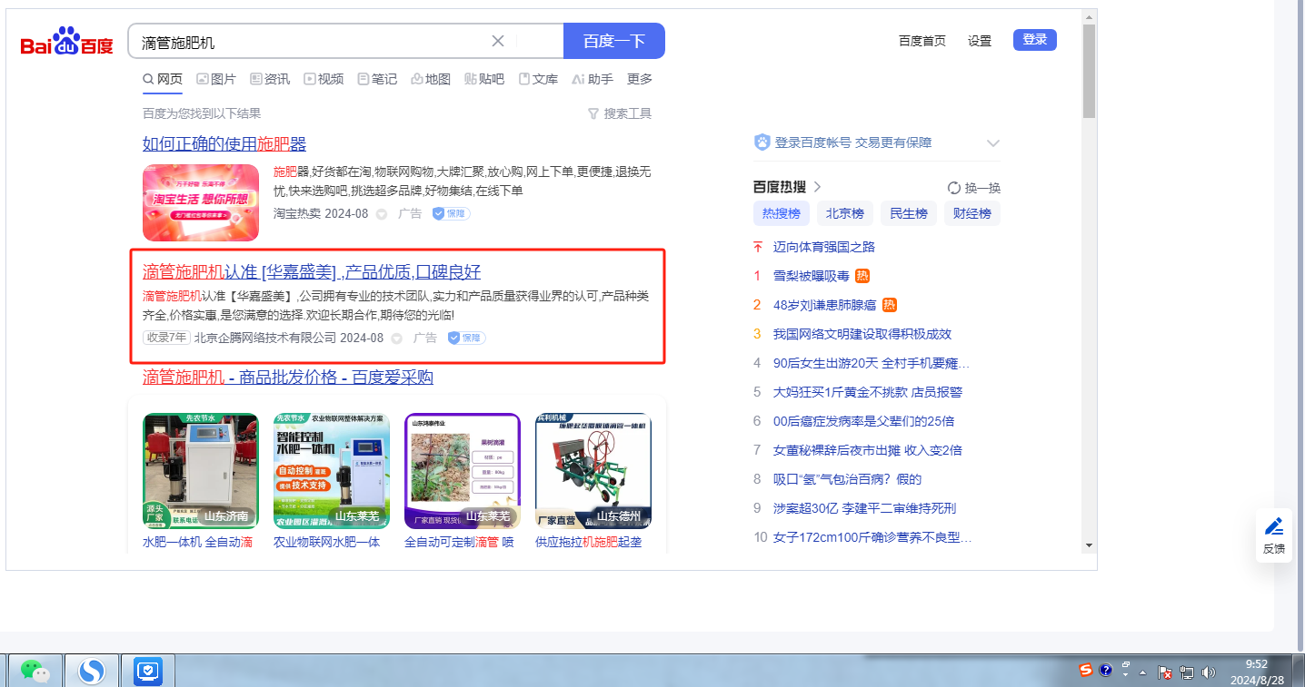This screenshot has width=1305, height=687.
Task: Open the 智能控制水肥一体机 product thumbnail
Action: point(332,471)
